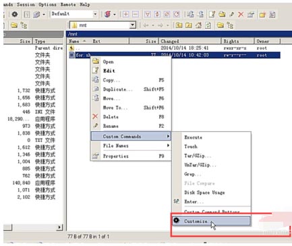The height and width of the screenshot is (246, 292).
Task: Open the back button history dropdown arrow
Action: (153, 26)
